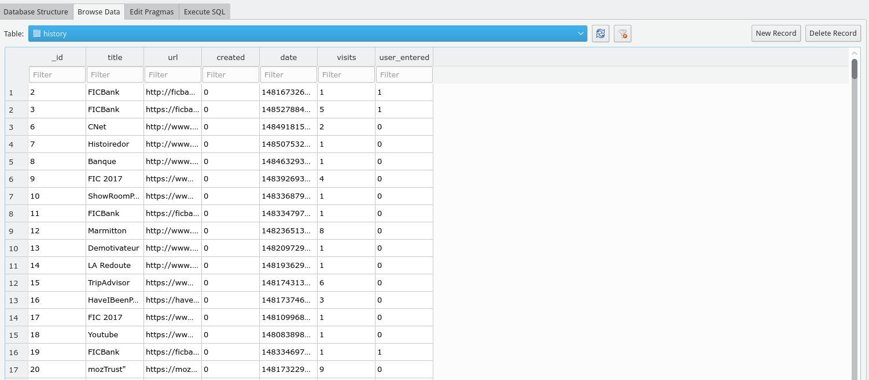
Task: Sort by the created column header
Action: point(231,57)
